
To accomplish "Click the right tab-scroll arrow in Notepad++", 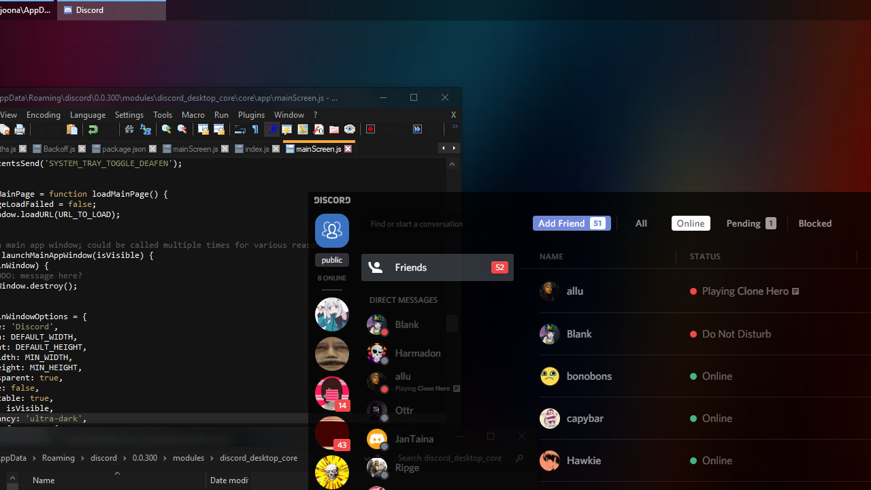I will (455, 148).
